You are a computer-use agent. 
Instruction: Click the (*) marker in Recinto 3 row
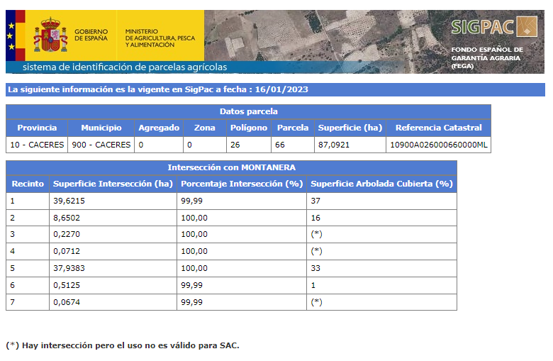pyautogui.click(x=317, y=235)
